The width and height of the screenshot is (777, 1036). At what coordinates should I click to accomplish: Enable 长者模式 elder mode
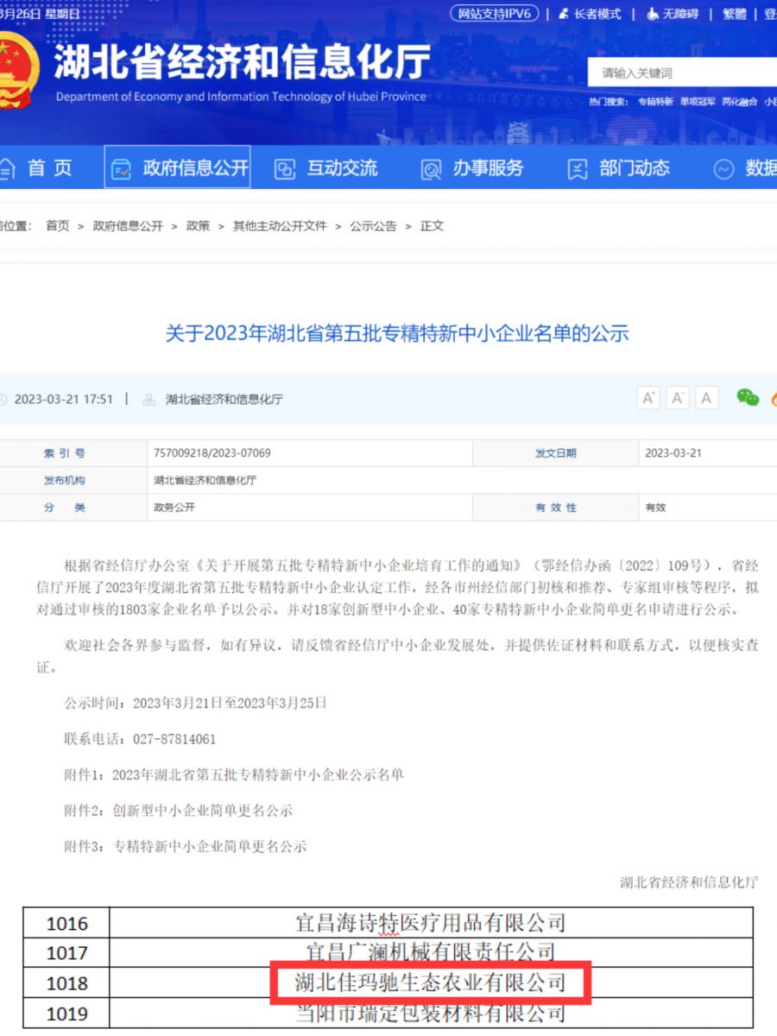(590, 14)
